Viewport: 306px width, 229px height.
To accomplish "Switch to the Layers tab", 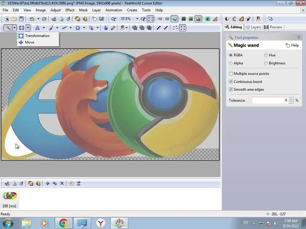I will (x=253, y=27).
